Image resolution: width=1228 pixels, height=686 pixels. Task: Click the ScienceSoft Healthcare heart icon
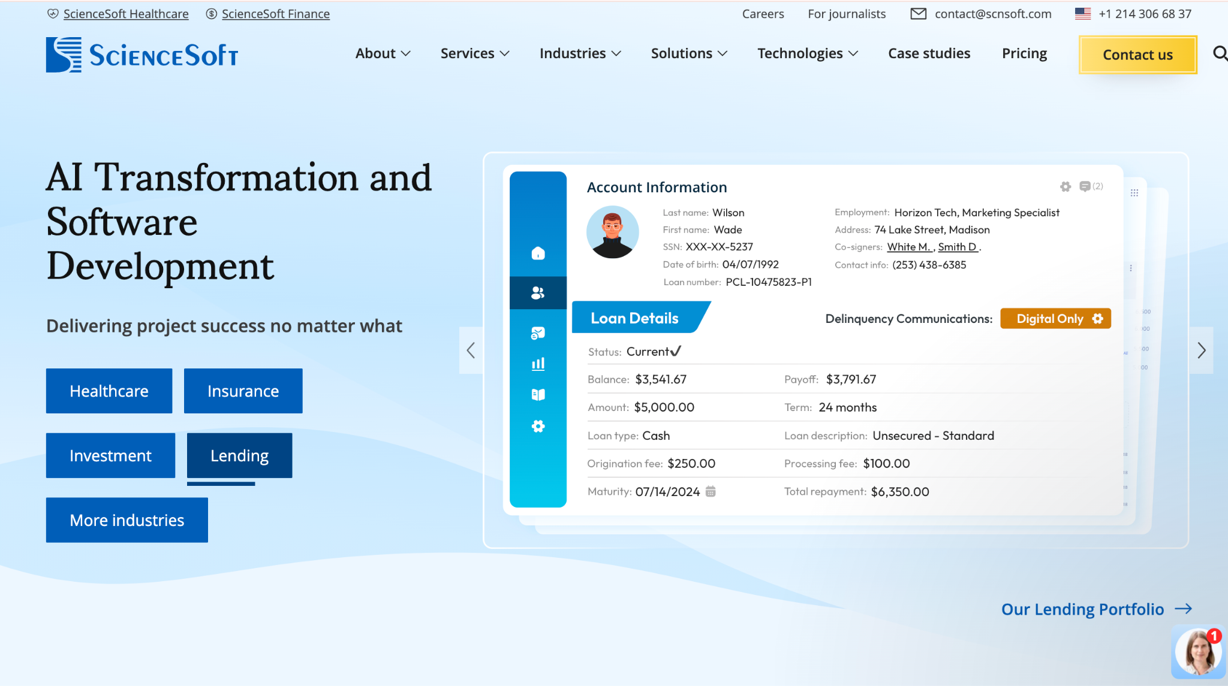(53, 14)
